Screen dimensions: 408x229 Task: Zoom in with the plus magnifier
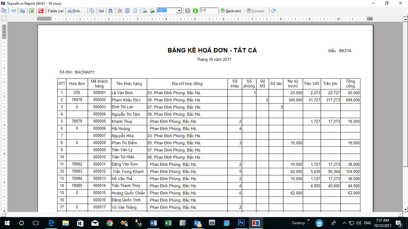[x=152, y=11]
